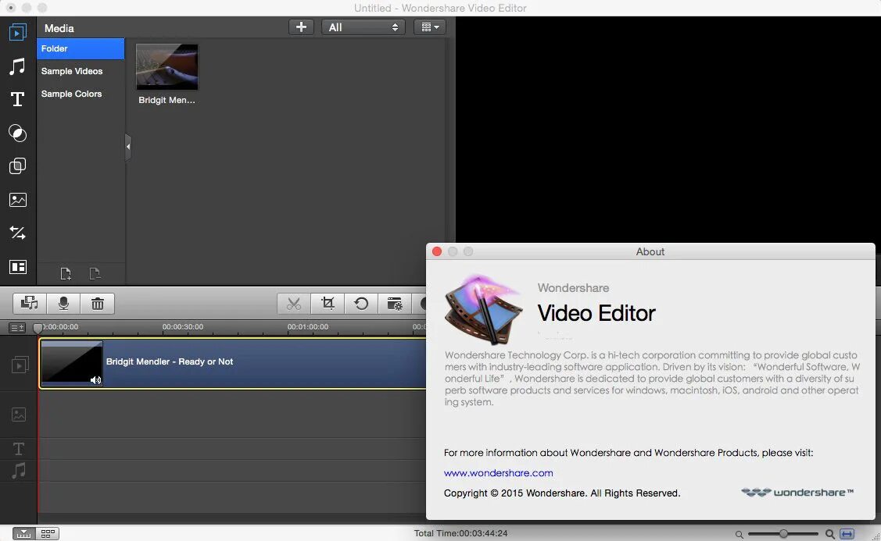Open the Filters panel in sidebar
Screen dimensions: 881x541
coord(17,133)
